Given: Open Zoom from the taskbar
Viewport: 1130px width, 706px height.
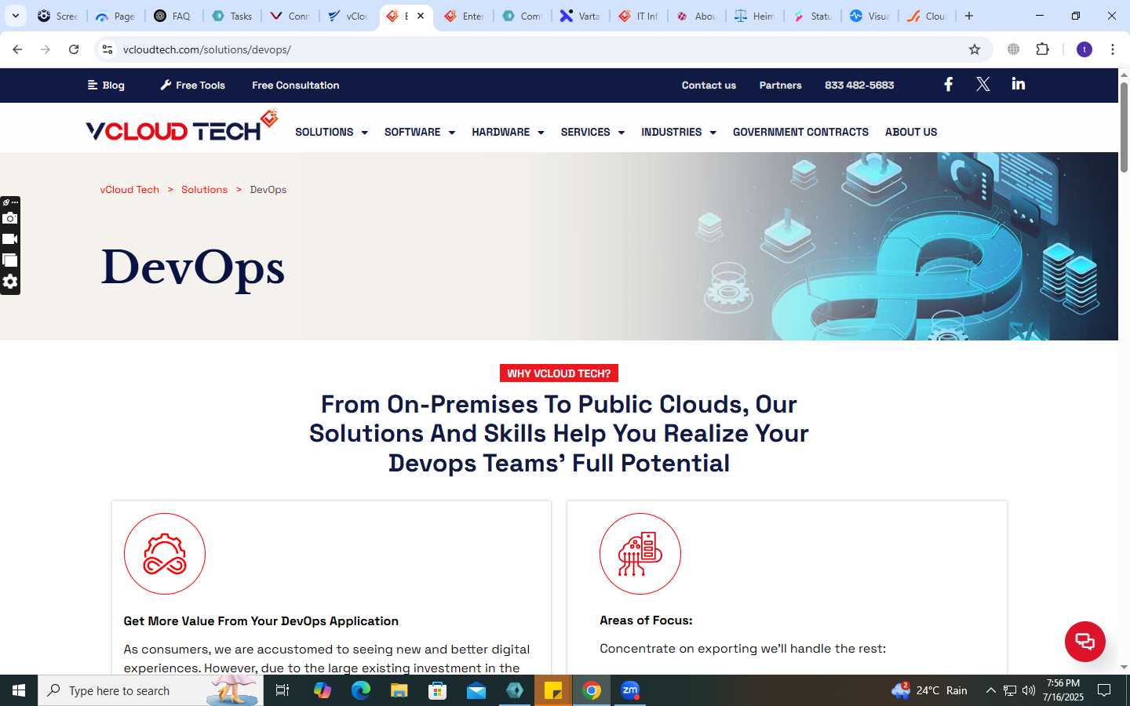Looking at the screenshot, I should 630,690.
